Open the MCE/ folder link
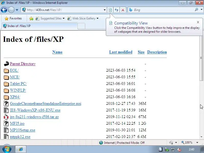The height and width of the screenshot is (153, 204). [x=15, y=77]
